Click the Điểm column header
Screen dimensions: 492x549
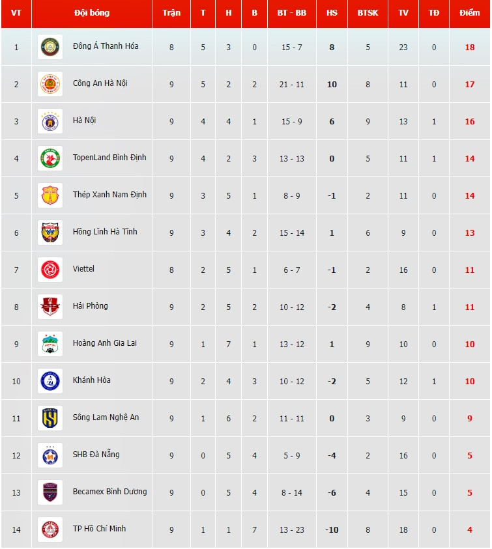click(x=469, y=13)
